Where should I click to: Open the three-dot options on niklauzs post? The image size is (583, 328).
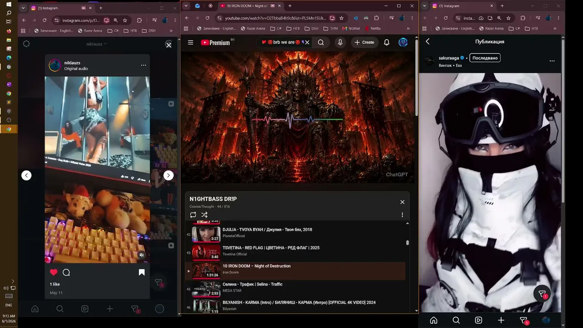143,65
